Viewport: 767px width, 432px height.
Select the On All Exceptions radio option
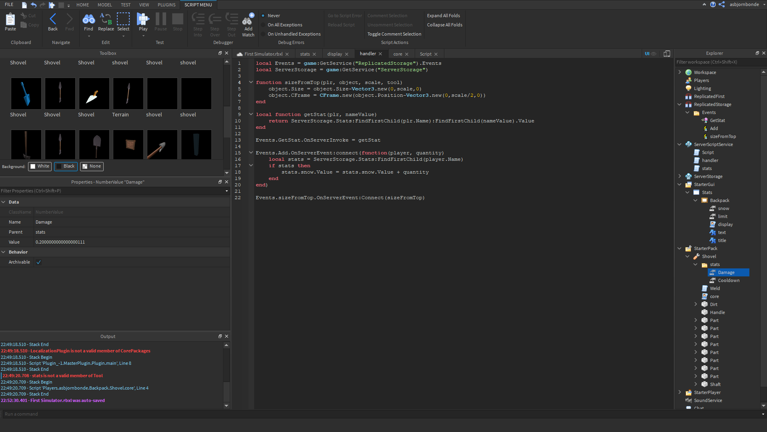263,25
